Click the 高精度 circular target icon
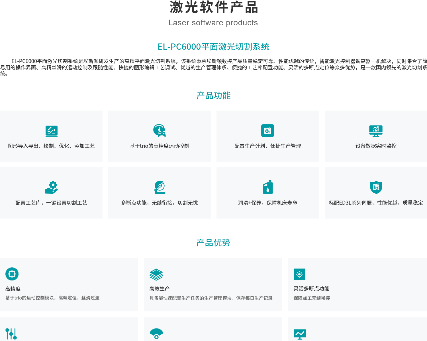427x341 pixels. coord(12,274)
